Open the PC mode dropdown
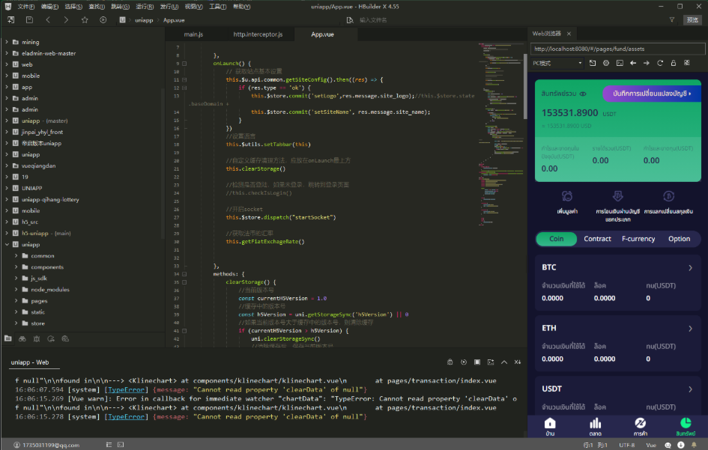Viewport: 708px width, 450px height. click(557, 63)
